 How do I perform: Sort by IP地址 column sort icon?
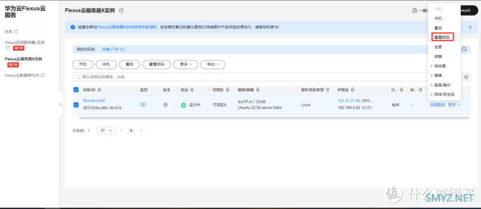click(x=353, y=90)
